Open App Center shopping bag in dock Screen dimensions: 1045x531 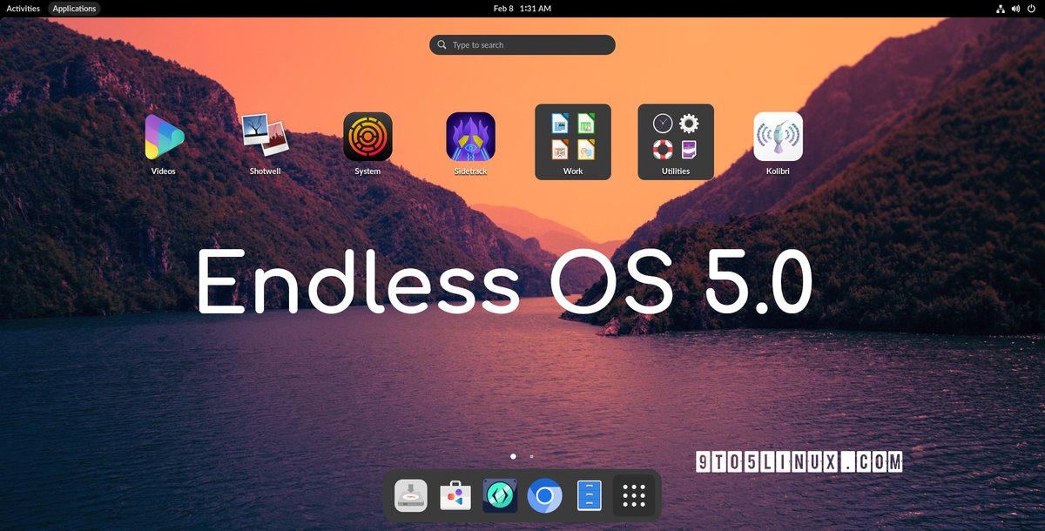click(x=455, y=496)
